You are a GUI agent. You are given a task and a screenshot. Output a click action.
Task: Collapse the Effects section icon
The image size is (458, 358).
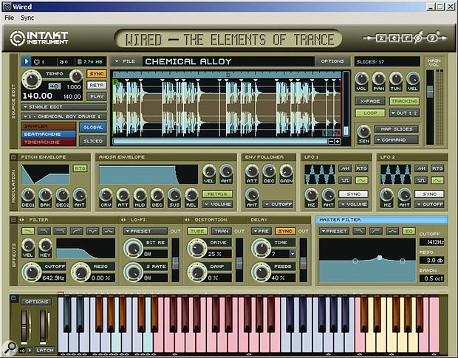[x=13, y=219]
